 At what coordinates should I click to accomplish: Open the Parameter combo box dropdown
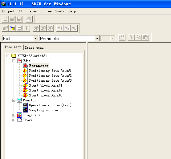(97, 39)
